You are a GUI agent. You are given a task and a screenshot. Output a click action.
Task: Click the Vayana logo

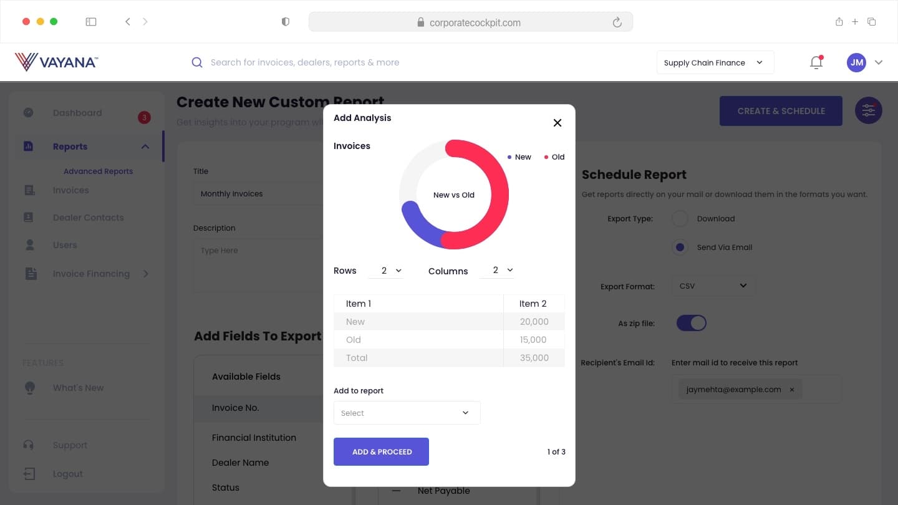(56, 62)
